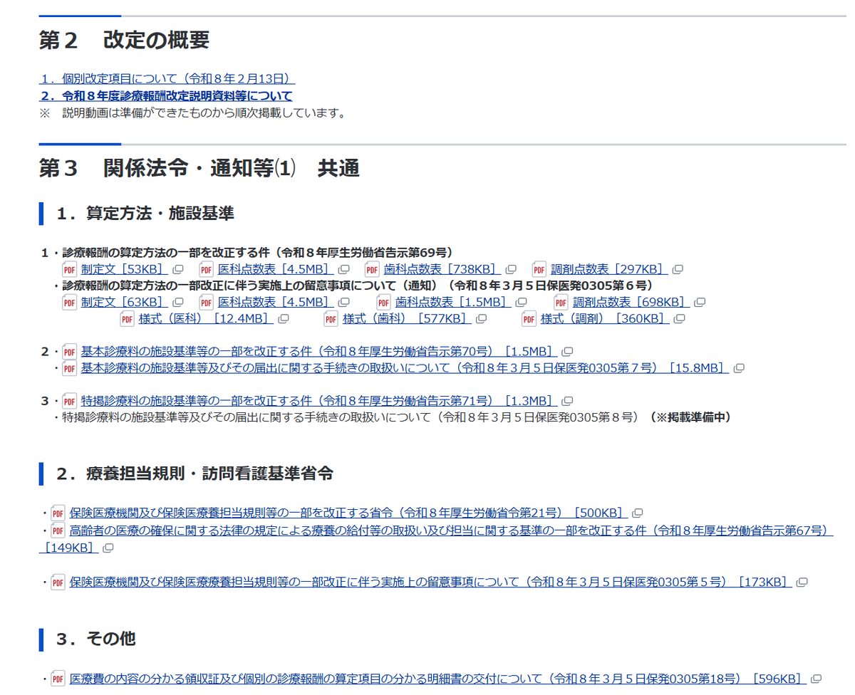Open 実施上の留意事項 保医発0305第5号 link text
Screen dimensions: 855x695
[431, 582]
